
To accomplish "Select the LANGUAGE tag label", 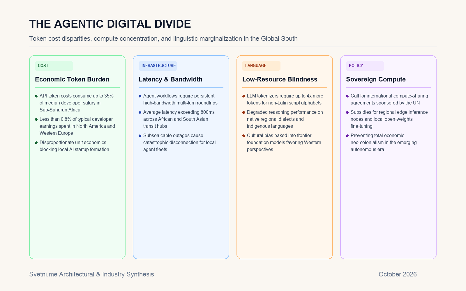I will coord(261,66).
